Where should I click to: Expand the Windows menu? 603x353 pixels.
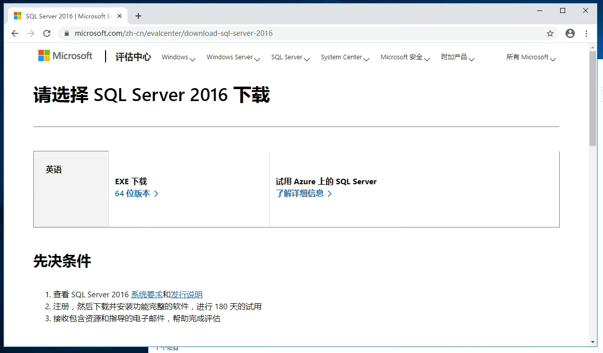click(178, 57)
